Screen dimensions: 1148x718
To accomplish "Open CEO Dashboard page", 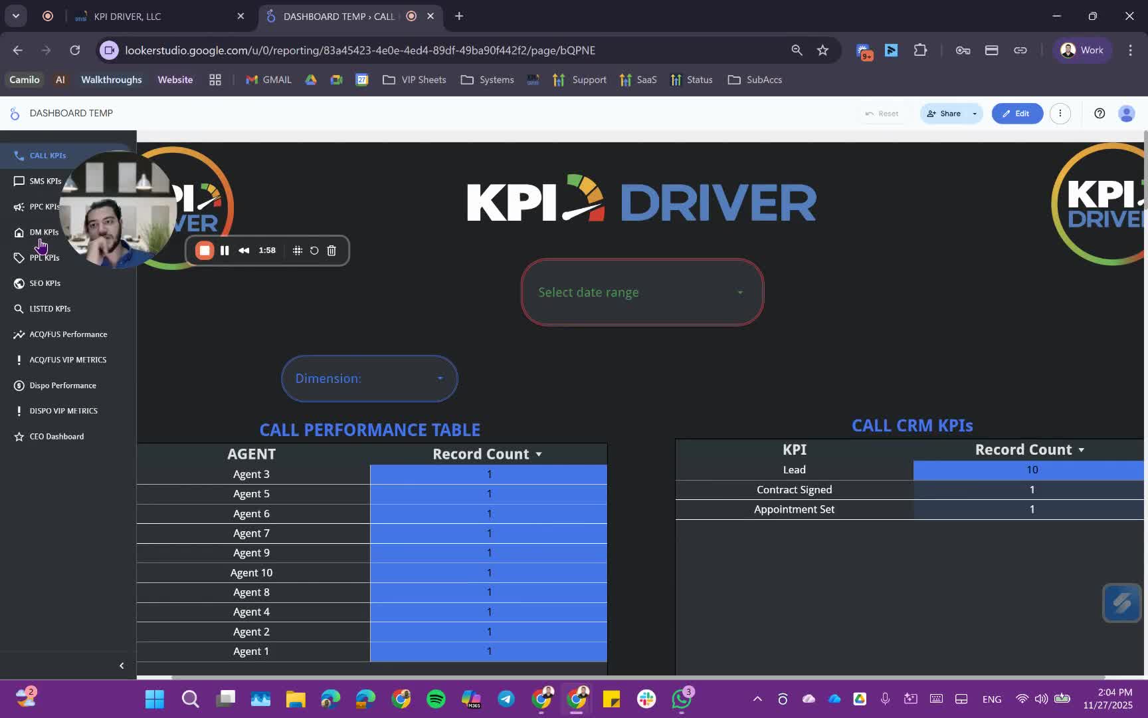I will [x=56, y=437].
